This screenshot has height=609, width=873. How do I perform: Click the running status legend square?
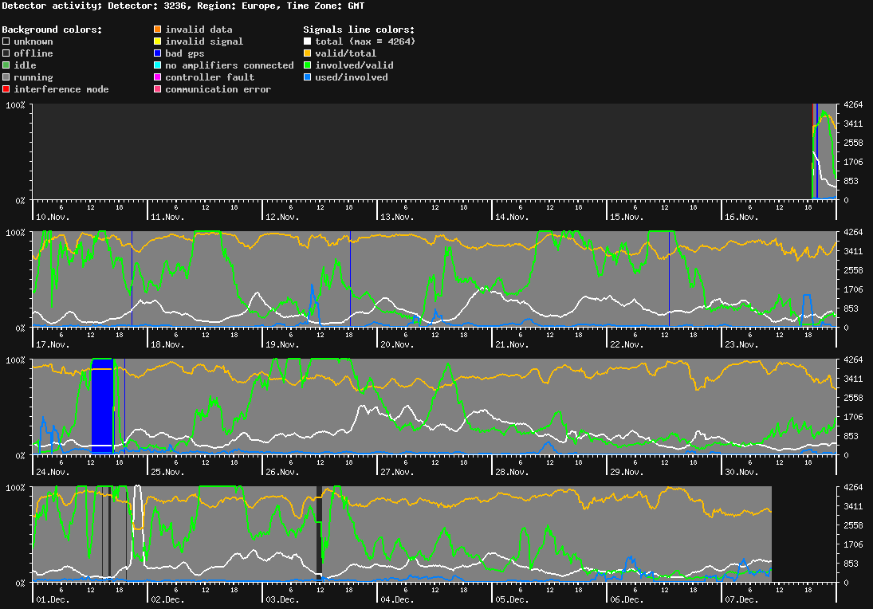point(5,77)
